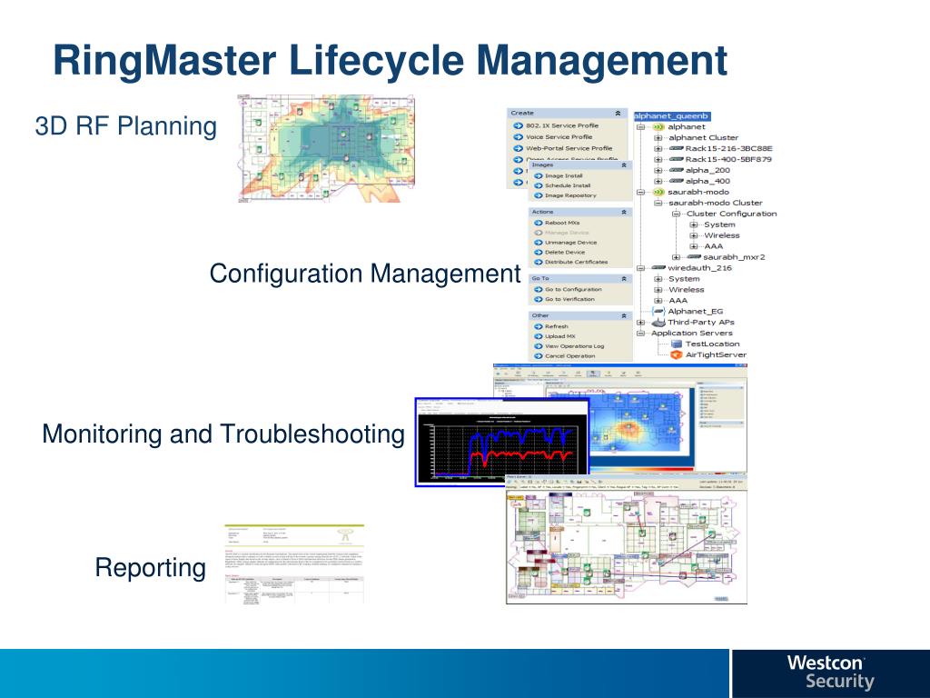The height and width of the screenshot is (698, 930).
Task: Click the alpha_200 device icon
Action: [676, 170]
